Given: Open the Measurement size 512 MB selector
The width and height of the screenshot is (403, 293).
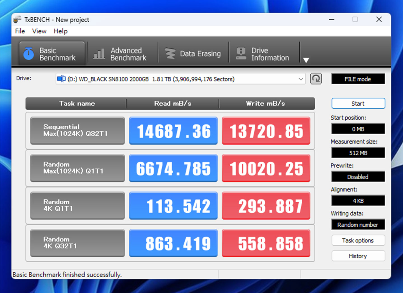Looking at the screenshot, I should [358, 153].
